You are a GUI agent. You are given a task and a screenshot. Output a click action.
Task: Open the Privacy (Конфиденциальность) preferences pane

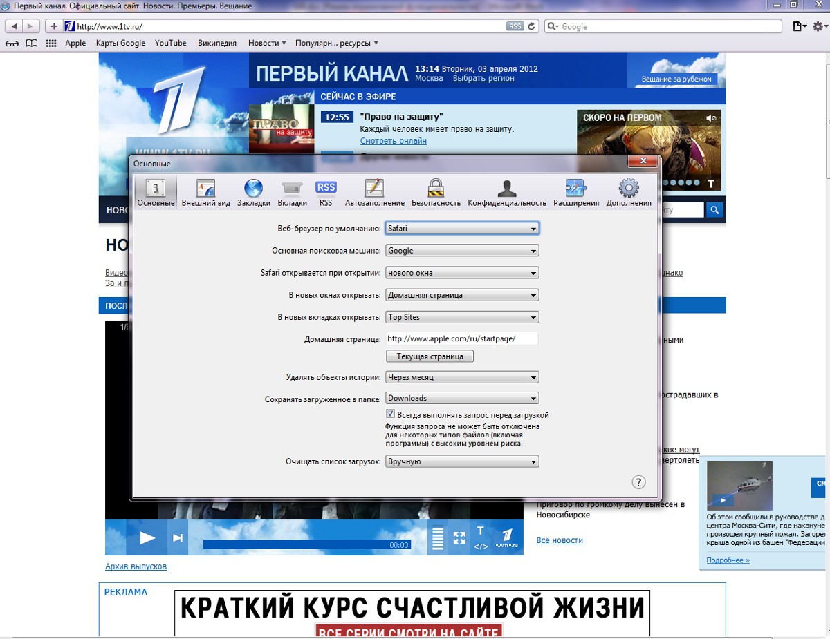507,193
